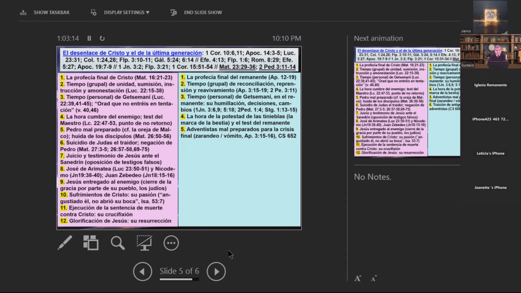Enlarge the notes text size
This screenshot has width=521, height=293.
tap(358, 278)
